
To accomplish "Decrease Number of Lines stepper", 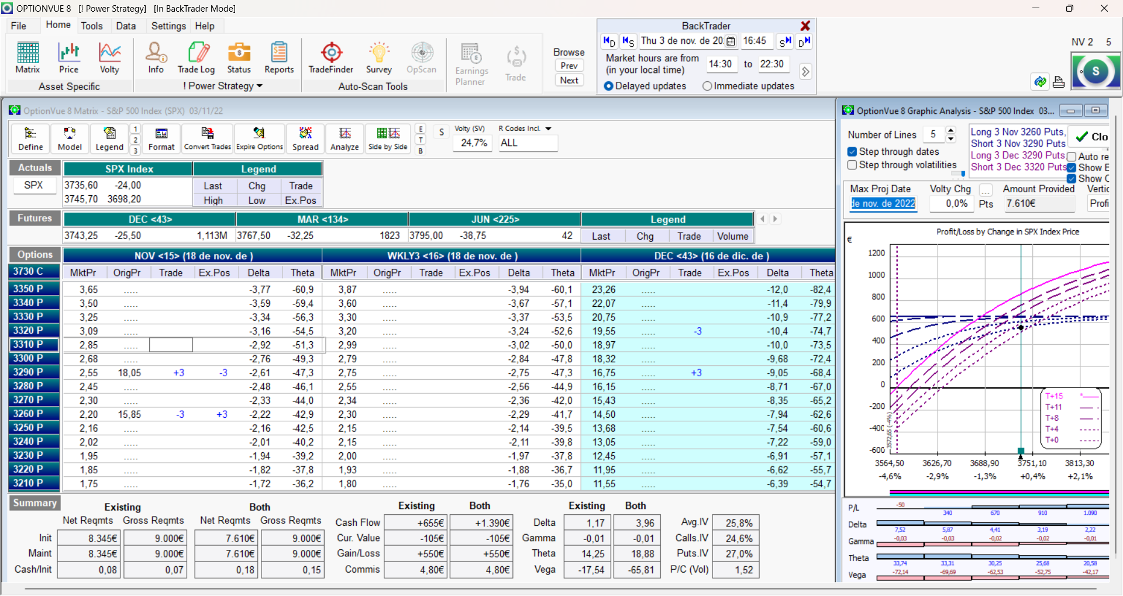I will 951,139.
